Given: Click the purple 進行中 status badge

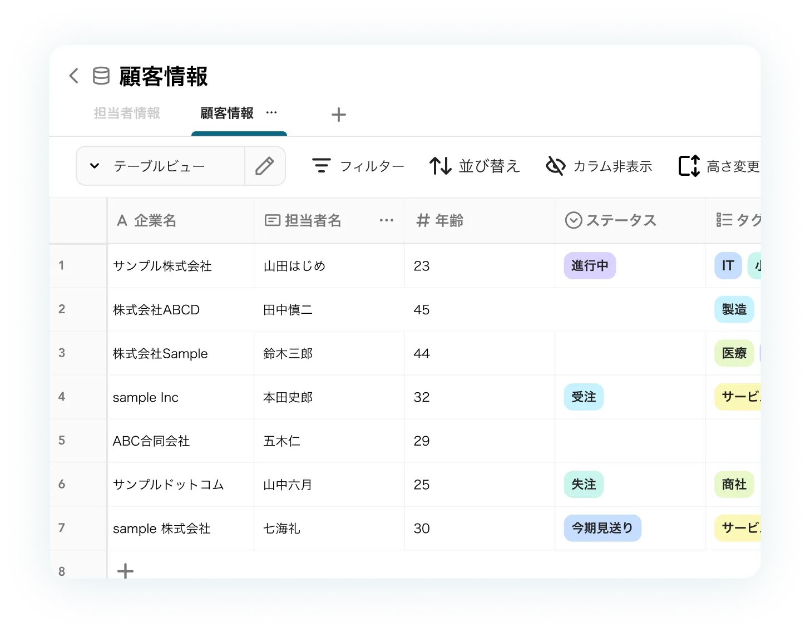Looking at the screenshot, I should (589, 265).
